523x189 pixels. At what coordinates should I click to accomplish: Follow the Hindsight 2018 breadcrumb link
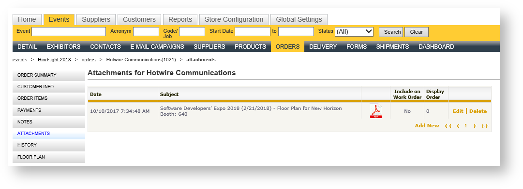coord(54,60)
